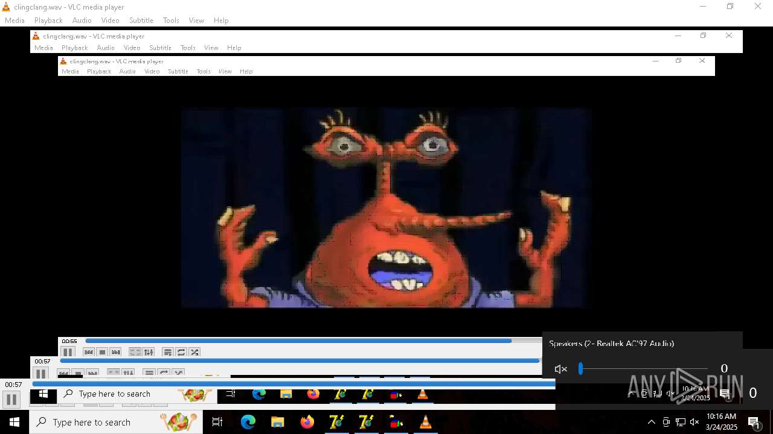This screenshot has width=773, height=434.
Task: Open the Windows Start menu on bottom taskbar
Action: pos(14,422)
